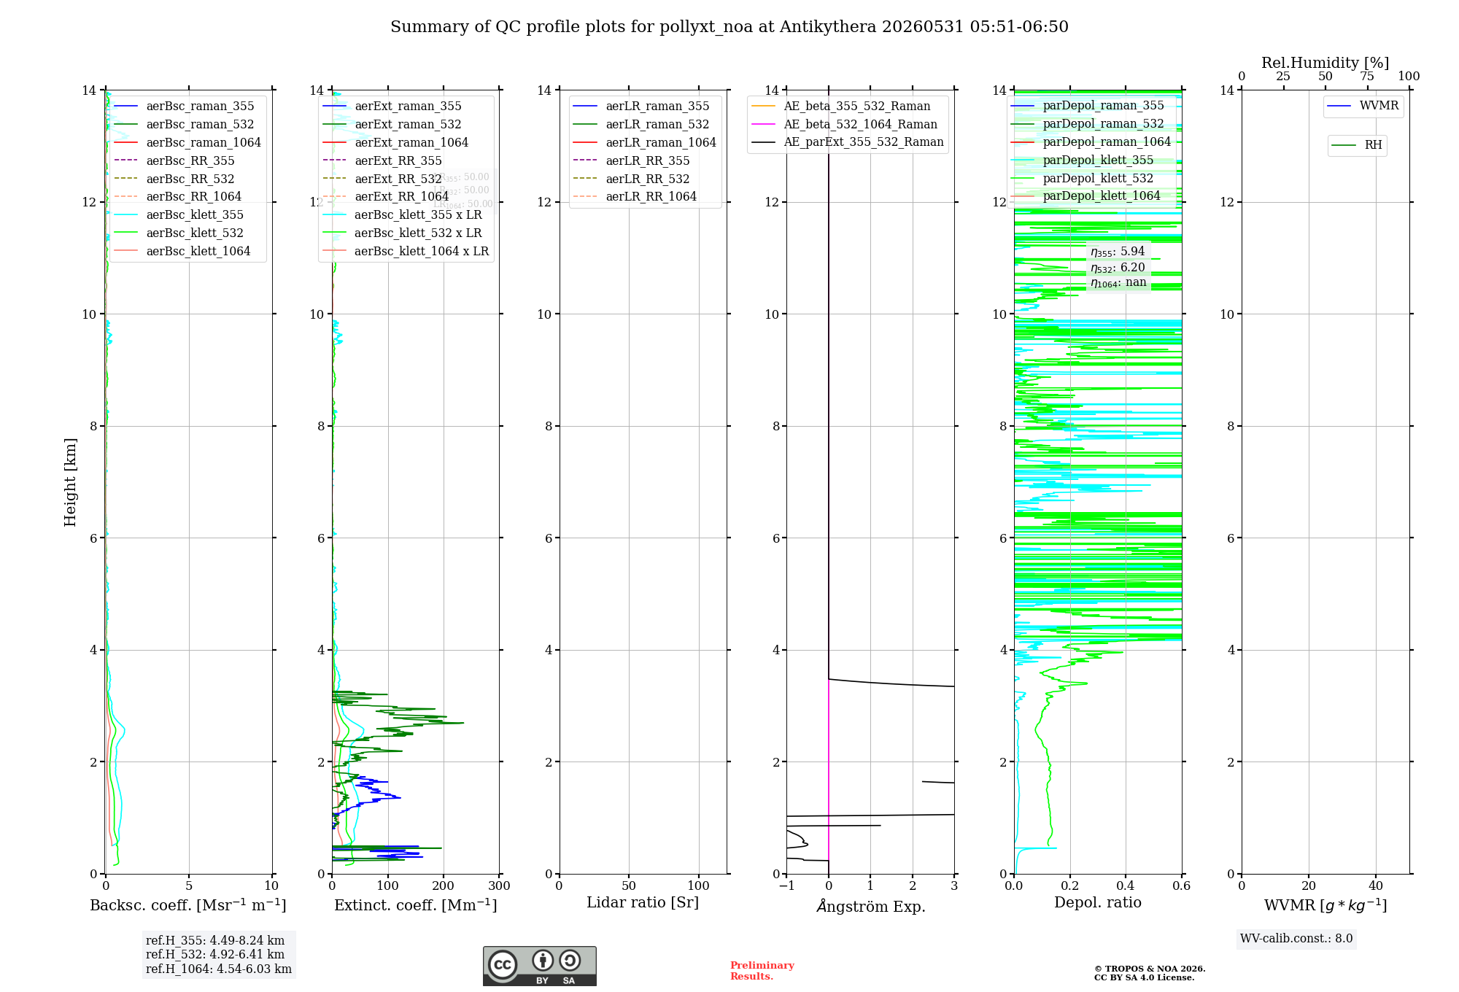Click the Creative Commons CC logo icon
The height and width of the screenshot is (992, 1459).
coord(503,964)
